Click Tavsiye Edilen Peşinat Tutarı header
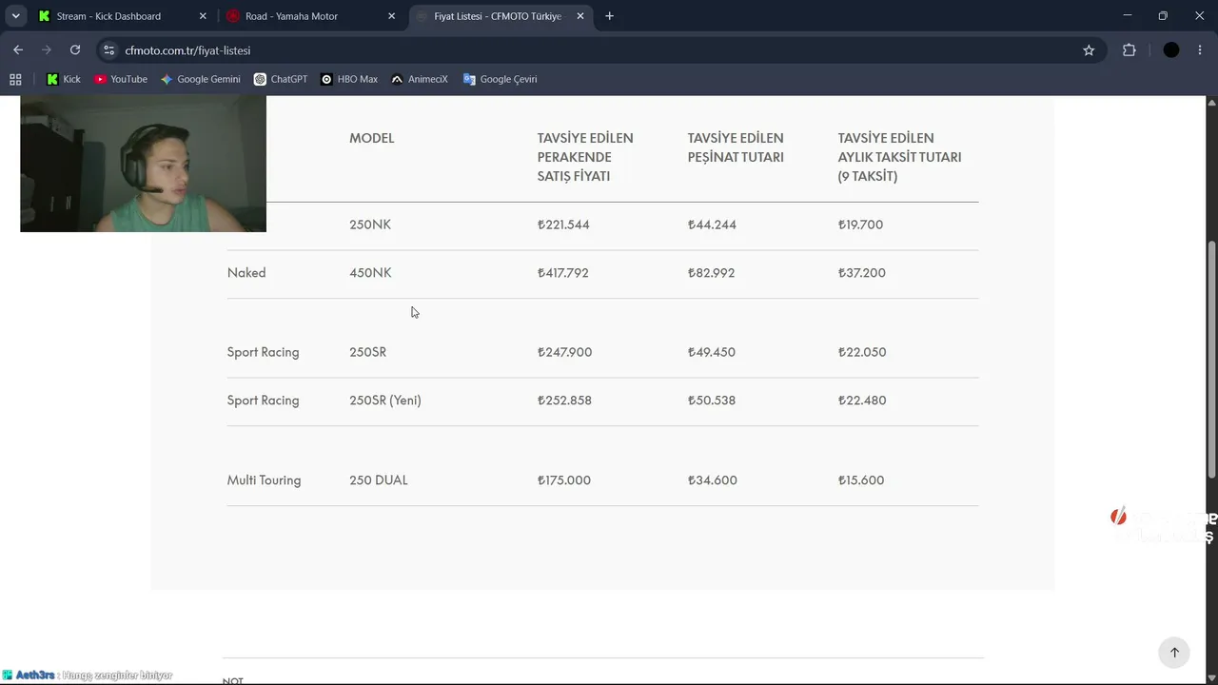 [x=736, y=147]
